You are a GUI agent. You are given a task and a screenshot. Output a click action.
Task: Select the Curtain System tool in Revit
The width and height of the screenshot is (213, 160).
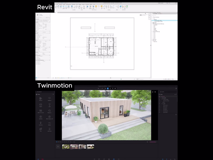(64, 7)
